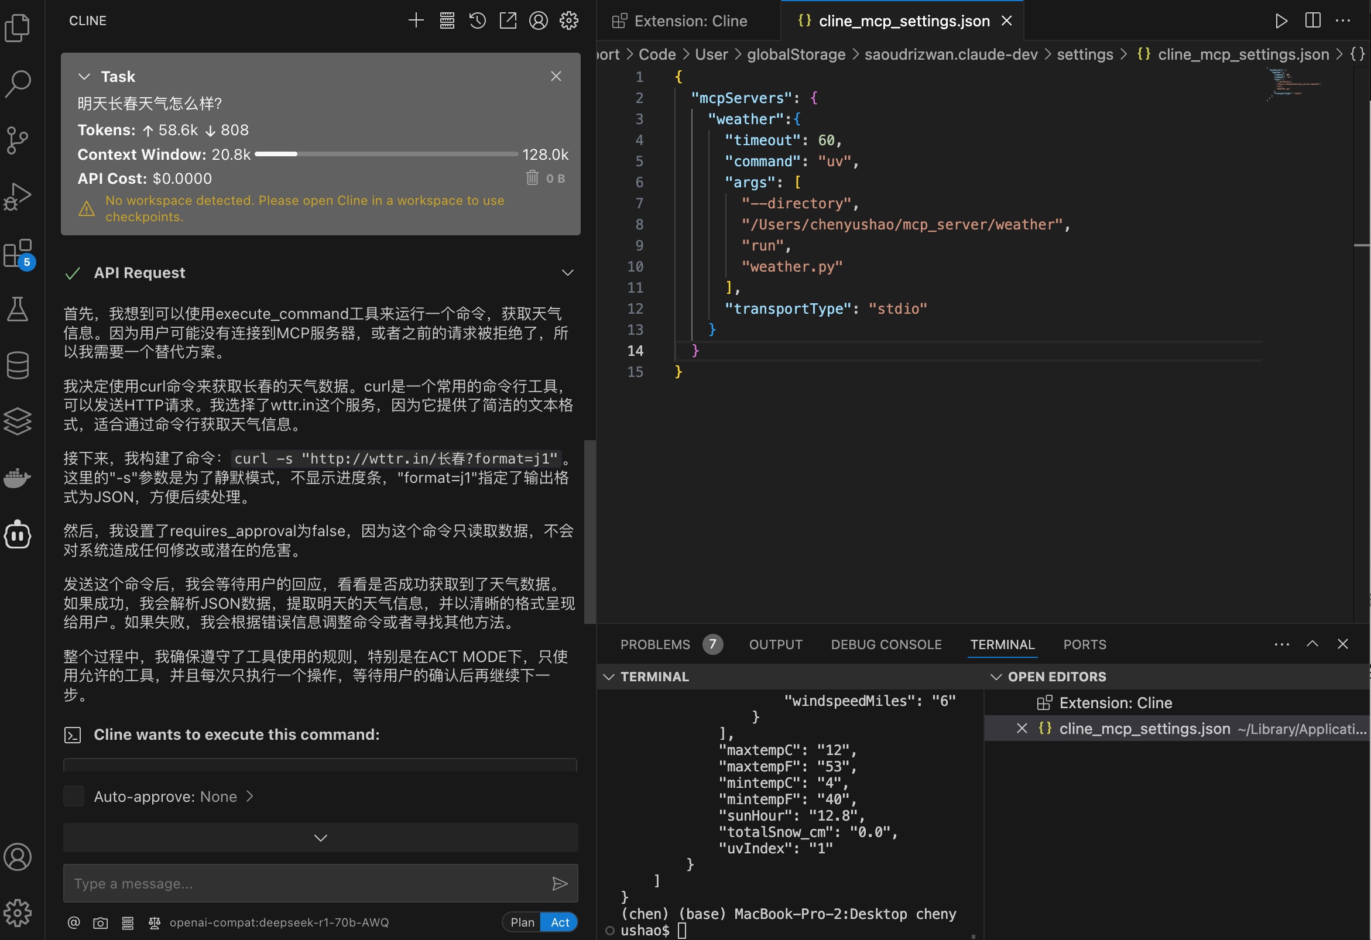Expand Auto-approve None options arrow
1371x940 pixels.
pos(249,796)
